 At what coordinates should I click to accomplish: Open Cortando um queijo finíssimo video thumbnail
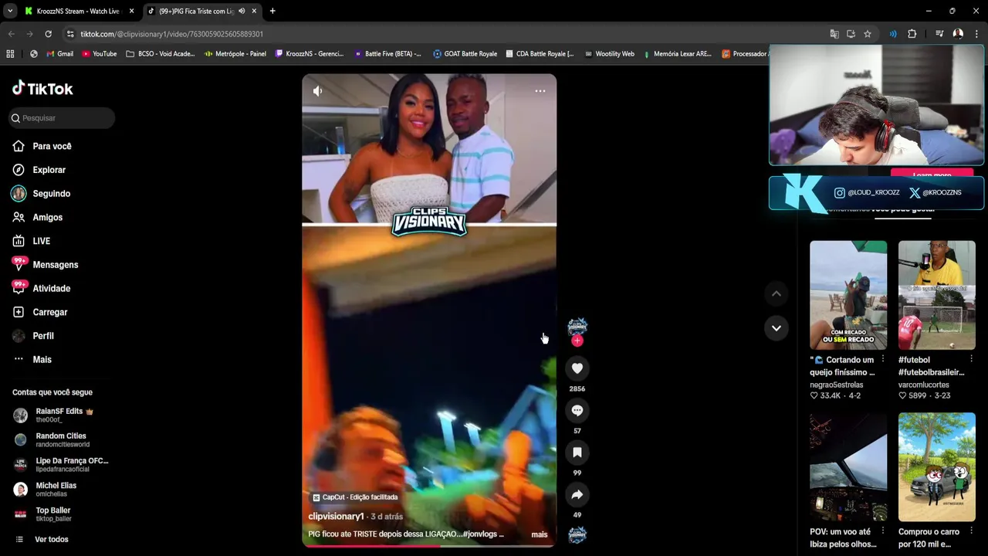pyautogui.click(x=848, y=295)
